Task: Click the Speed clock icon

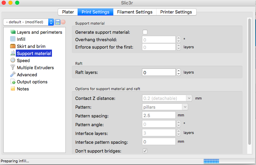Action: tap(13, 60)
